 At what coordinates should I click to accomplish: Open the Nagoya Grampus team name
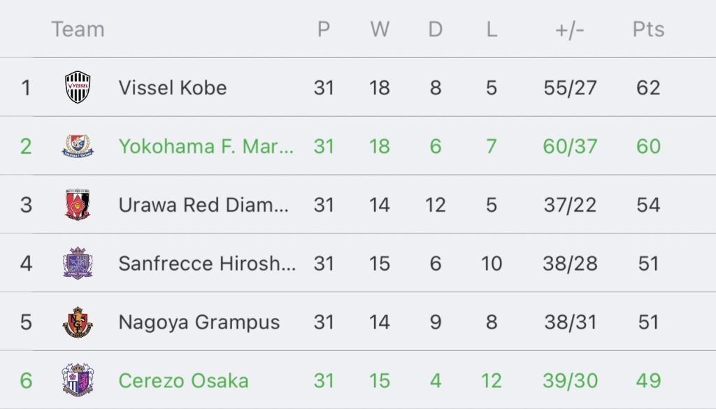(199, 322)
